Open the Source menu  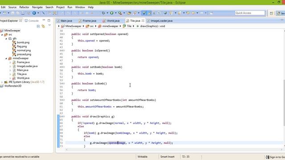12,7
